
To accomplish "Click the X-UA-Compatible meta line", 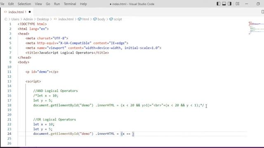I will [77, 43].
